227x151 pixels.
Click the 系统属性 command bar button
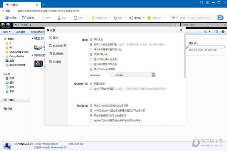[x=21, y=31]
